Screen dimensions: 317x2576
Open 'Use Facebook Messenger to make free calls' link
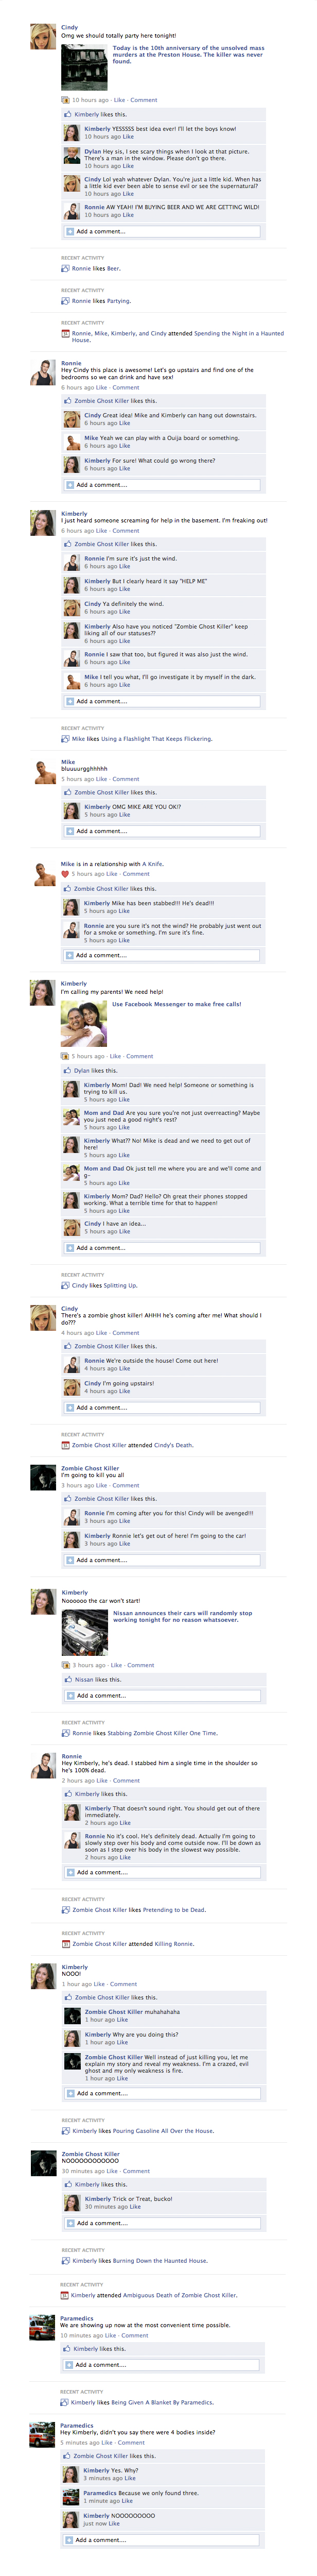(x=176, y=1004)
